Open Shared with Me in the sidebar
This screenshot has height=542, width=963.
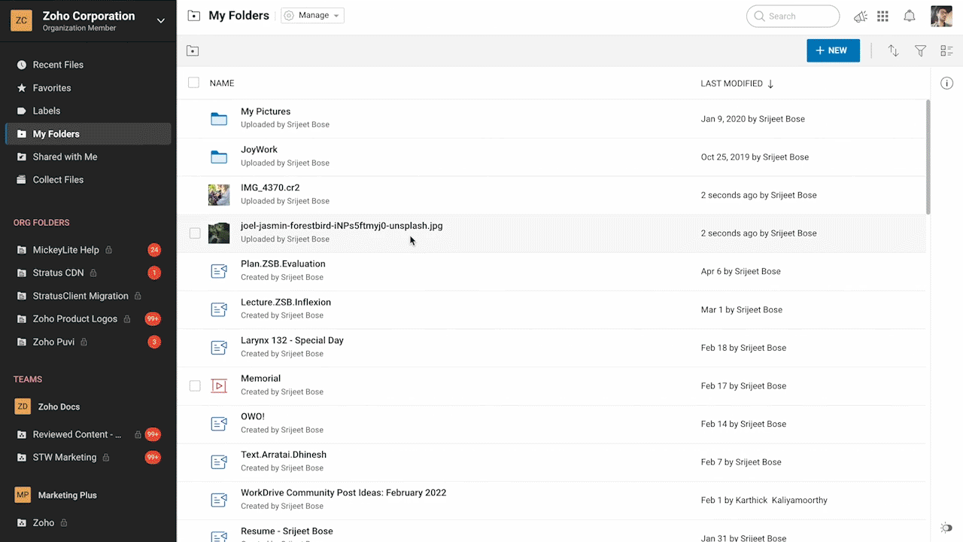(x=65, y=157)
